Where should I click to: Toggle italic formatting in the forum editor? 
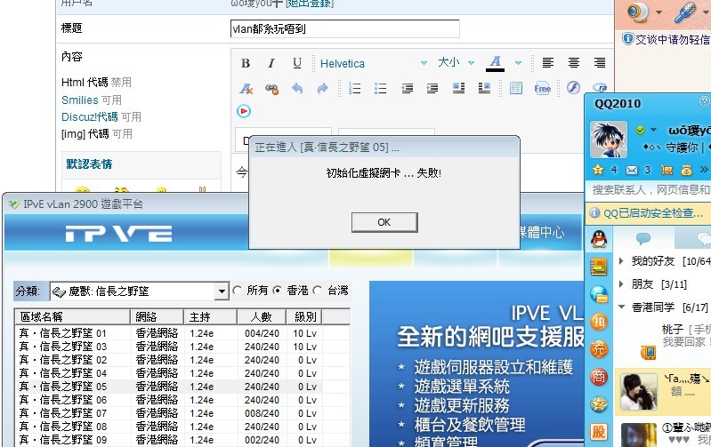pyautogui.click(x=271, y=63)
